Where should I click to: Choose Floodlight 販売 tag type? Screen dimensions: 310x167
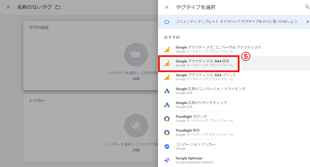coord(234,132)
